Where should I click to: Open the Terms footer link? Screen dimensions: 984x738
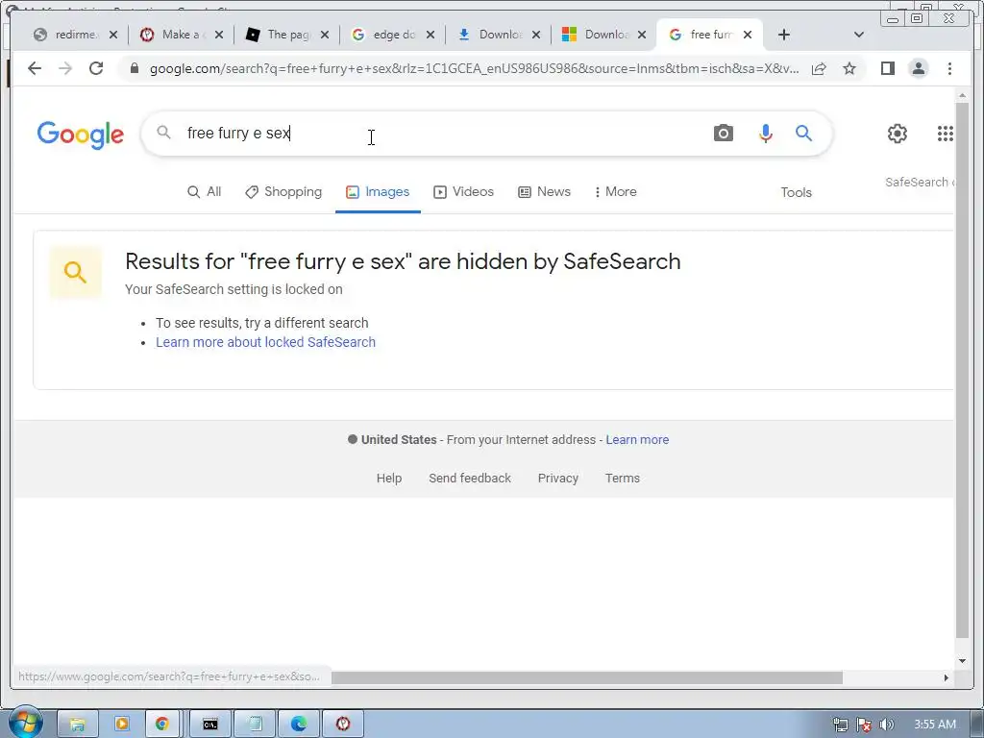point(623,479)
